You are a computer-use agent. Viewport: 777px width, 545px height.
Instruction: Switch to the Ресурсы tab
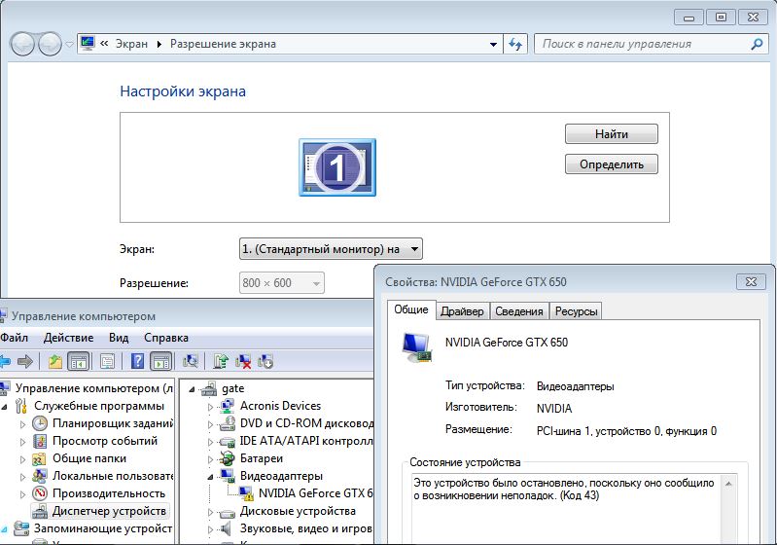(x=576, y=311)
